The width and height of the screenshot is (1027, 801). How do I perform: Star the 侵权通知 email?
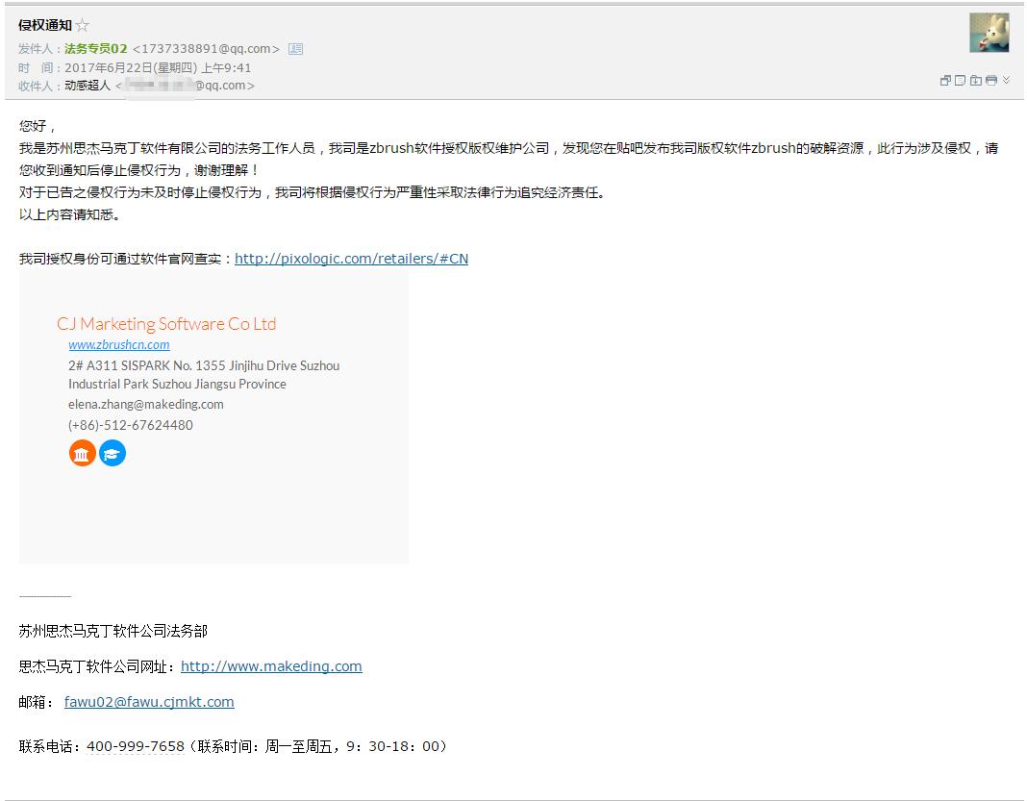tap(82, 26)
